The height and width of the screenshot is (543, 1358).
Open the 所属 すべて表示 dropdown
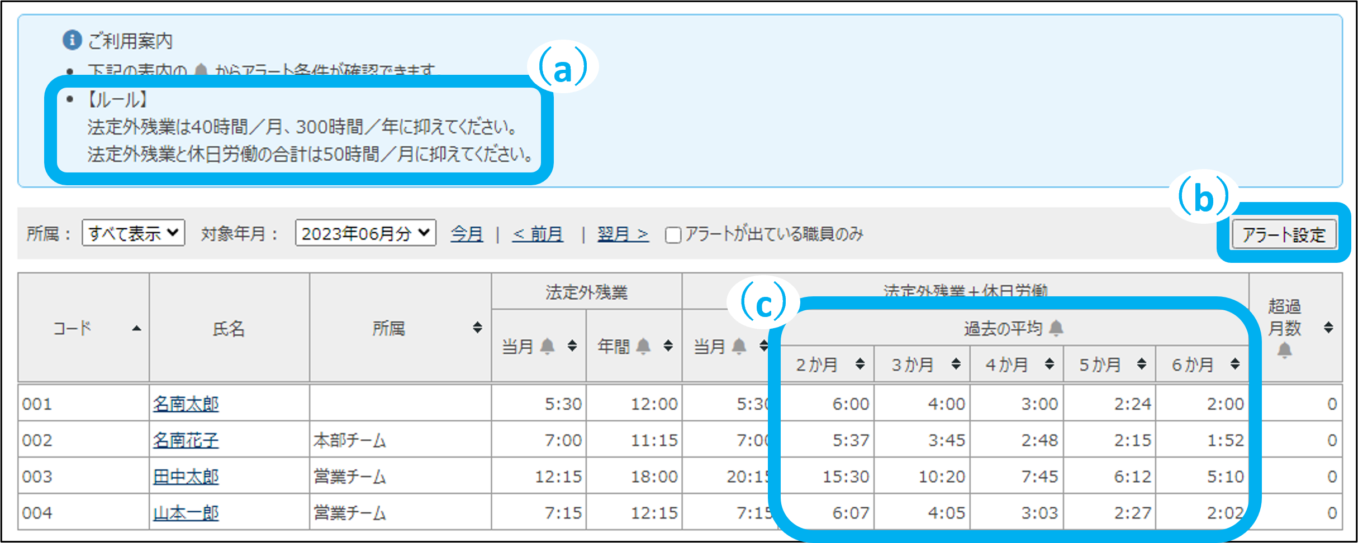pos(133,233)
